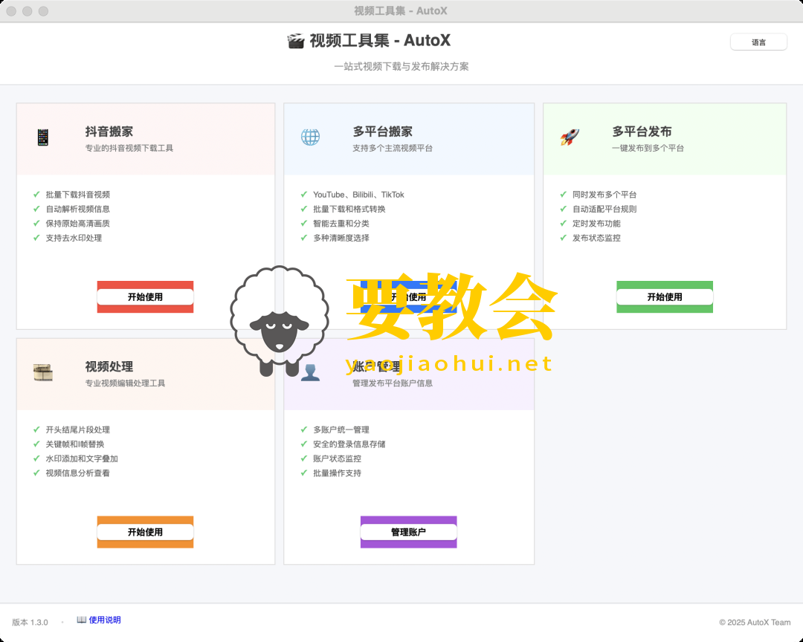The width and height of the screenshot is (803, 642).
Task: Click the 视频信息分析查看 feature line
Action: (x=78, y=473)
